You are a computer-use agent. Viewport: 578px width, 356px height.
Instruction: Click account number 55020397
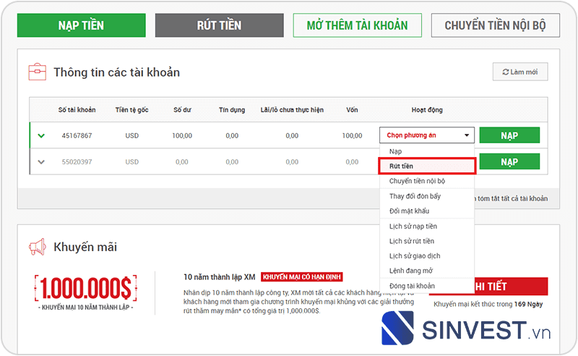(x=77, y=162)
